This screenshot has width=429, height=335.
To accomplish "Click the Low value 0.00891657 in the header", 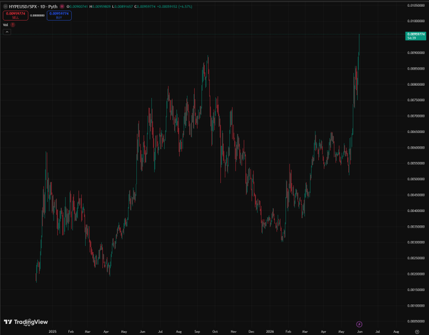I will coord(124,6).
